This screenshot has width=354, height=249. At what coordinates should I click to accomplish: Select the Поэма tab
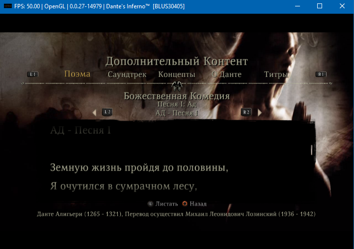pyautogui.click(x=77, y=74)
